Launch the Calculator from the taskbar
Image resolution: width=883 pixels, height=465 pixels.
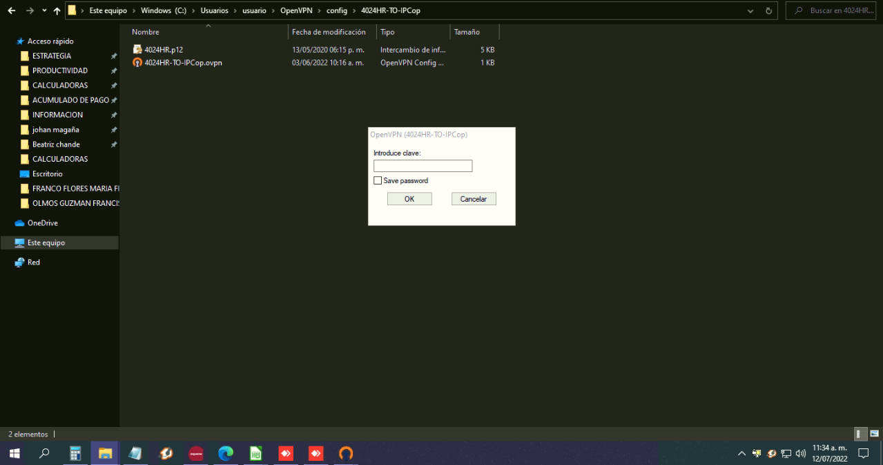click(x=75, y=453)
